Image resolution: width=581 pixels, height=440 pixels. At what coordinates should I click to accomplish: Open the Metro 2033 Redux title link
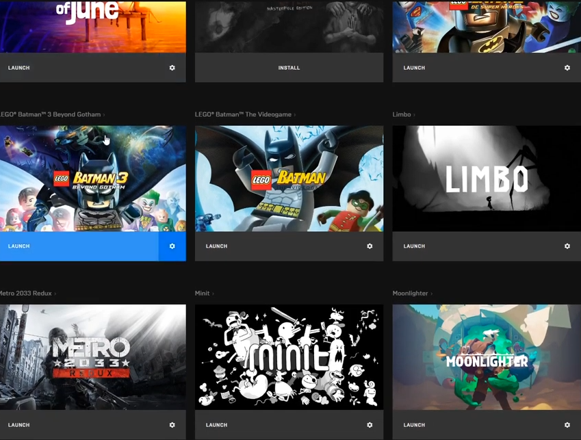(27, 294)
